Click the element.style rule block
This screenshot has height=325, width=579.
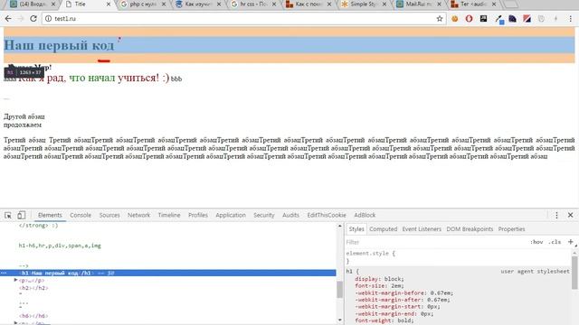tap(459, 257)
